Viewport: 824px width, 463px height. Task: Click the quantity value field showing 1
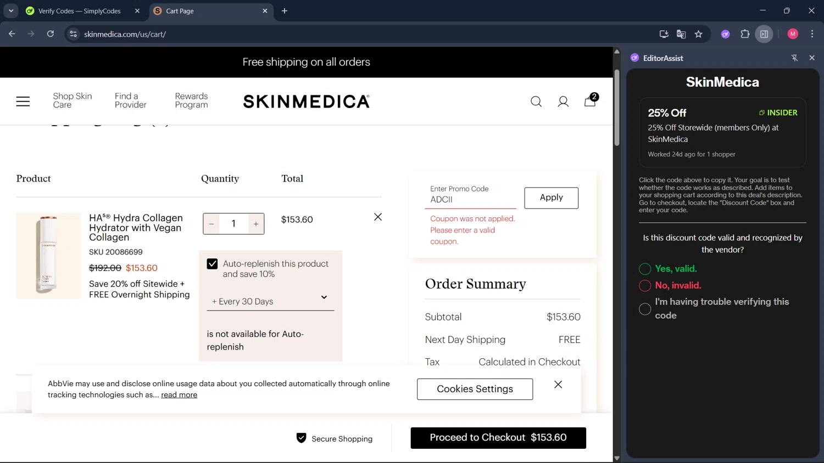coord(233,224)
